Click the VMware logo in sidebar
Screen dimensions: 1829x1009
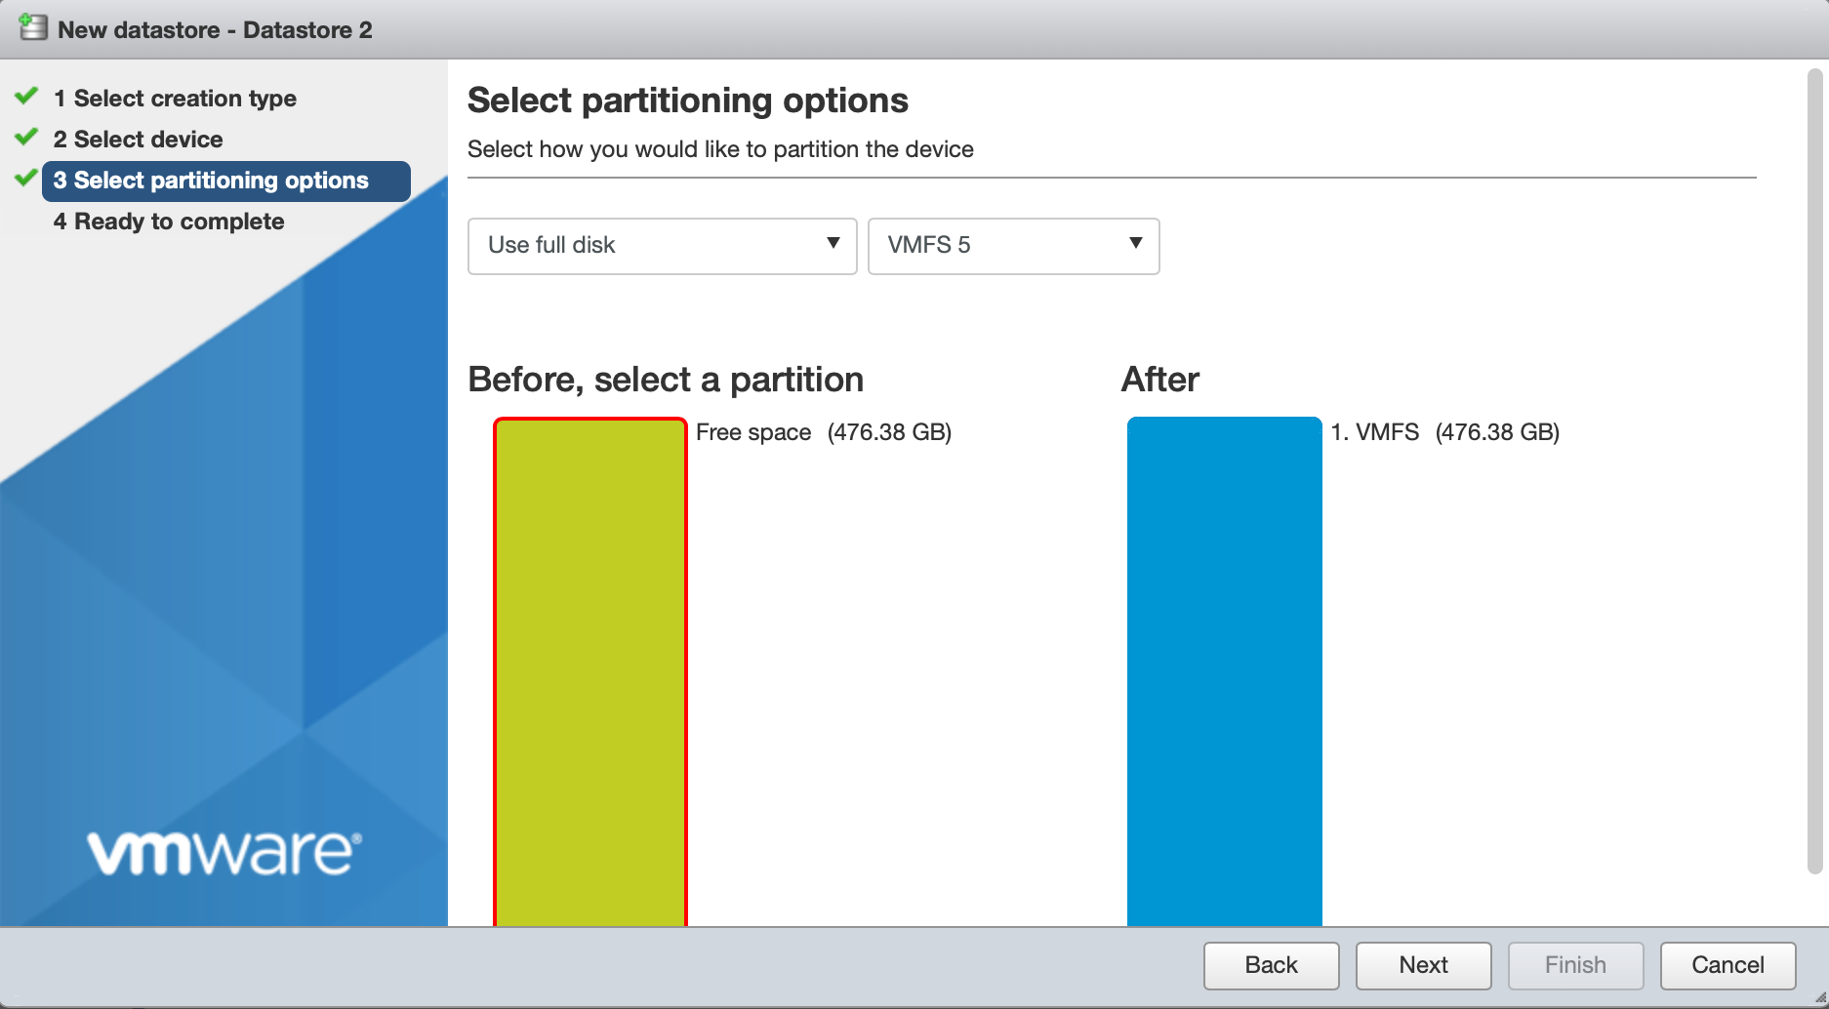(x=224, y=853)
